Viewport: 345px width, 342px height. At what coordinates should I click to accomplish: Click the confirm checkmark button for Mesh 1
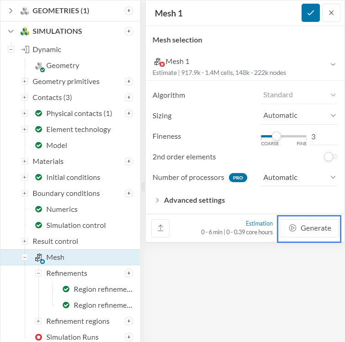(310, 13)
